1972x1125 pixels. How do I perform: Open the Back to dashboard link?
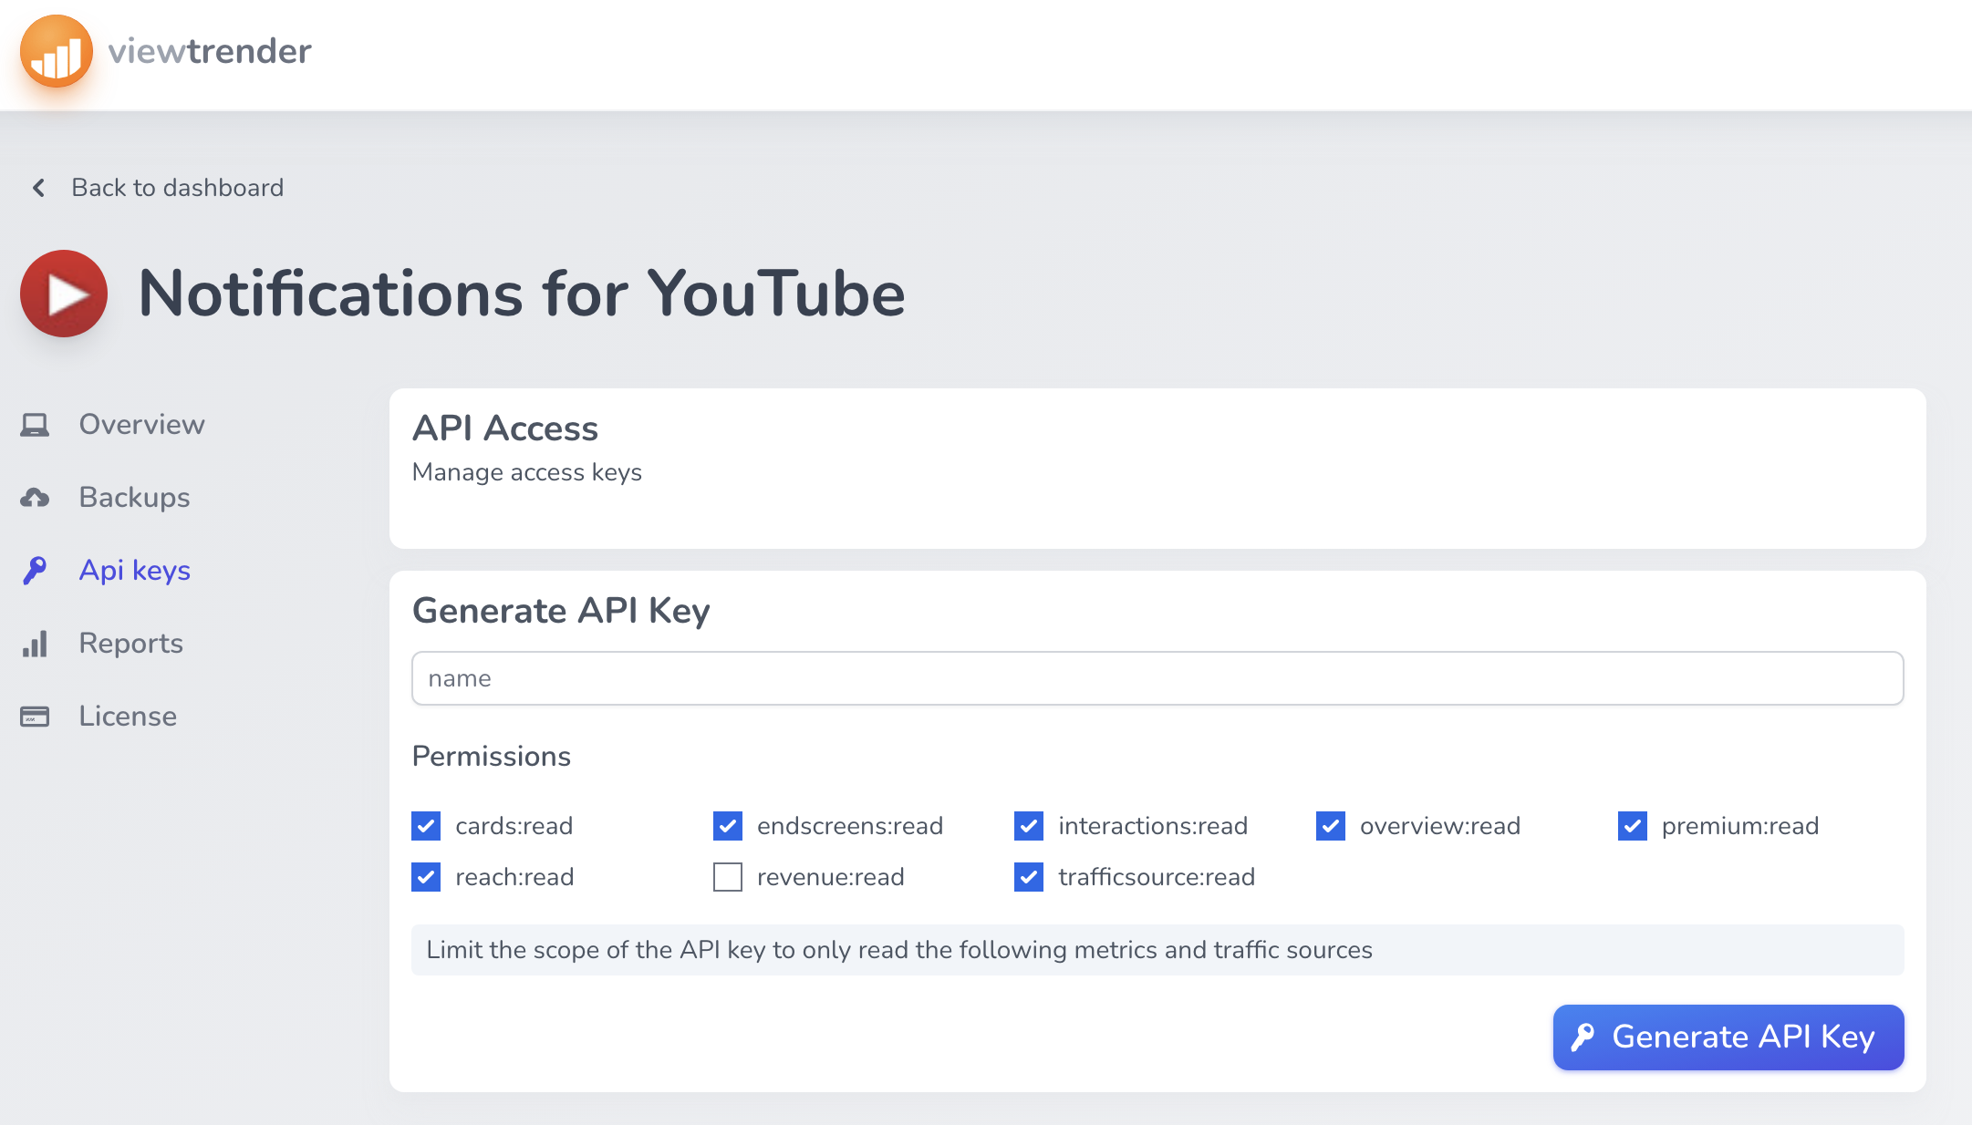[176, 188]
